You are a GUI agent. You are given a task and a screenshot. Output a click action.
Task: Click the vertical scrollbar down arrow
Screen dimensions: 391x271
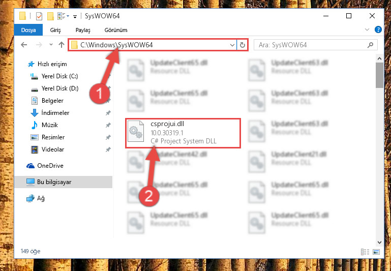pyautogui.click(x=379, y=242)
